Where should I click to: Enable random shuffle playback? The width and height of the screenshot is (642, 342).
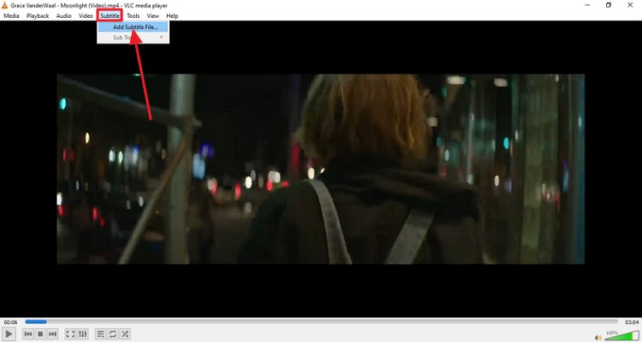point(125,333)
